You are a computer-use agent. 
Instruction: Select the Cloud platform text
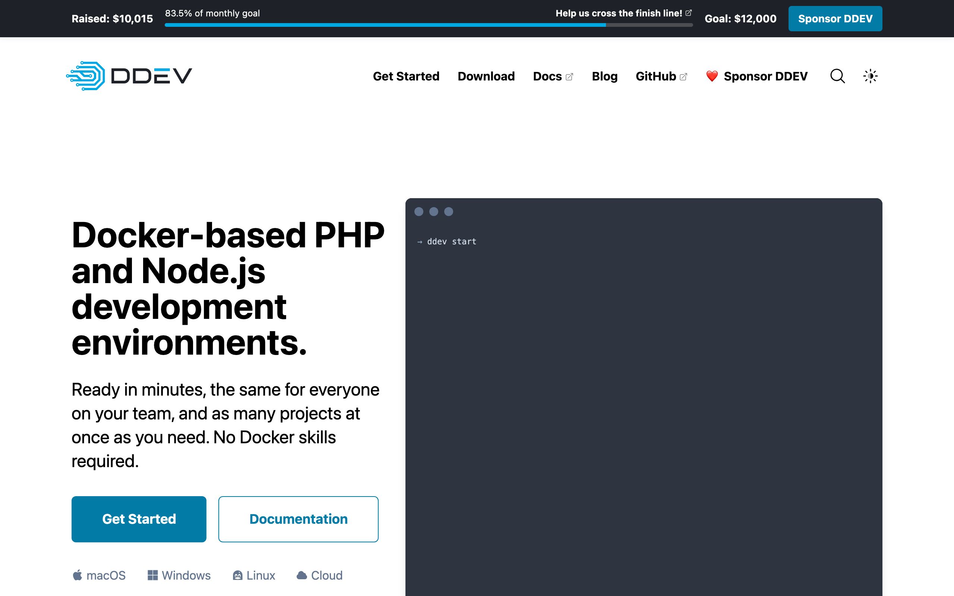[327, 575]
